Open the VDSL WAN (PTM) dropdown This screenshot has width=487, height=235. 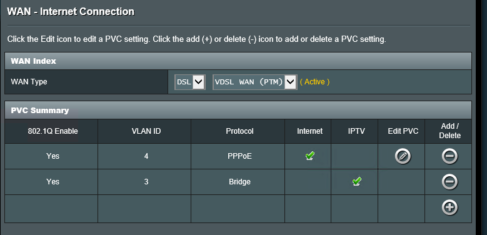254,82
